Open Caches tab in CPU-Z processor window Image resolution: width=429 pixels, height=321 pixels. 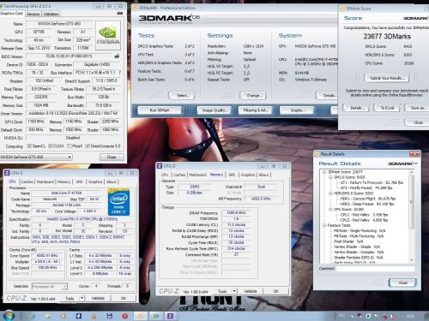(x=27, y=181)
